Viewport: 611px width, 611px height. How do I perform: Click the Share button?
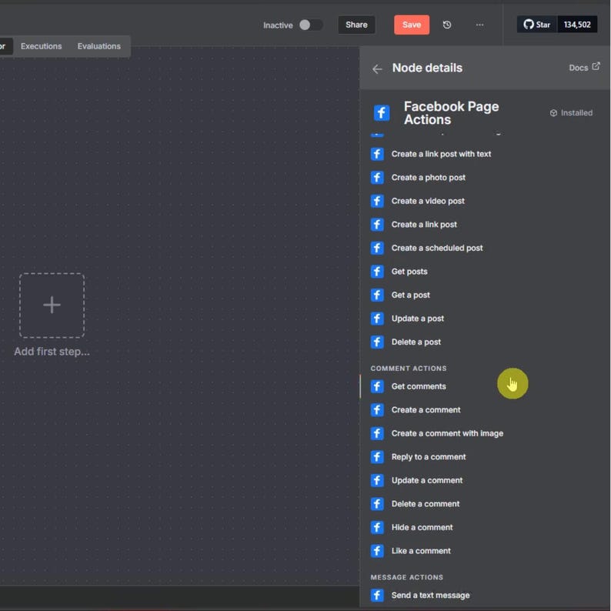pyautogui.click(x=356, y=25)
